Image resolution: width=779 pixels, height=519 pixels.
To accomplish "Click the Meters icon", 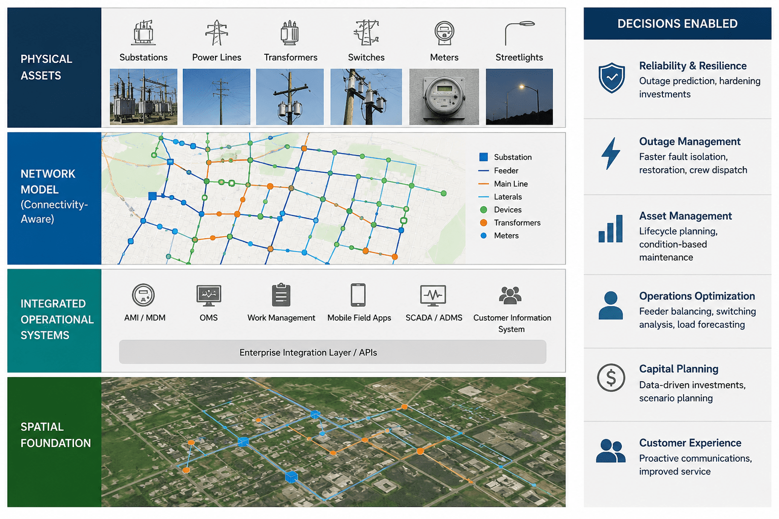I will pyautogui.click(x=444, y=33).
